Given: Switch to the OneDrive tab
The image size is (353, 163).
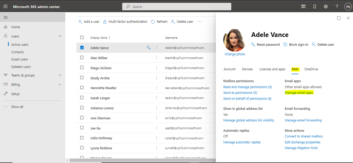Looking at the screenshot, I should (x=311, y=69).
